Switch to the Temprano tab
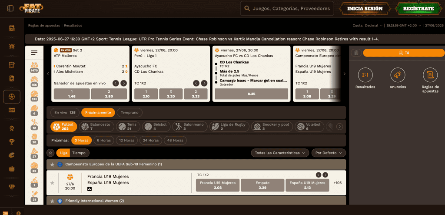This screenshot has width=445, height=215. tap(130, 112)
